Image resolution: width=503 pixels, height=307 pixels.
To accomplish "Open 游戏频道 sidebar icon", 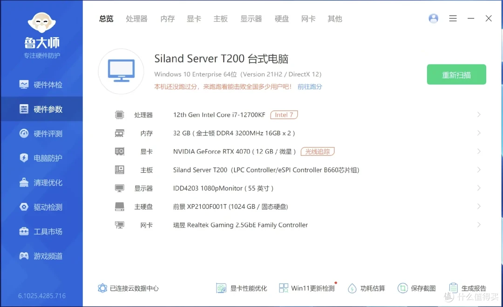I will [x=24, y=256].
